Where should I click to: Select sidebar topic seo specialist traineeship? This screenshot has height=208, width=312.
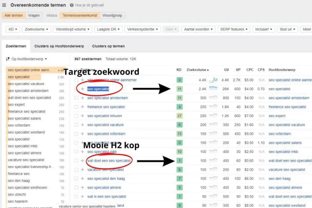[x=31, y=167]
